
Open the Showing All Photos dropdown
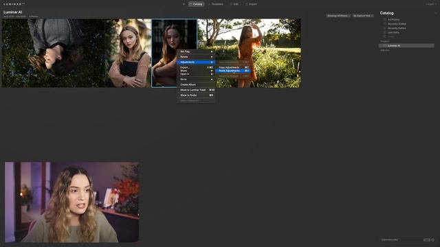click(x=338, y=16)
